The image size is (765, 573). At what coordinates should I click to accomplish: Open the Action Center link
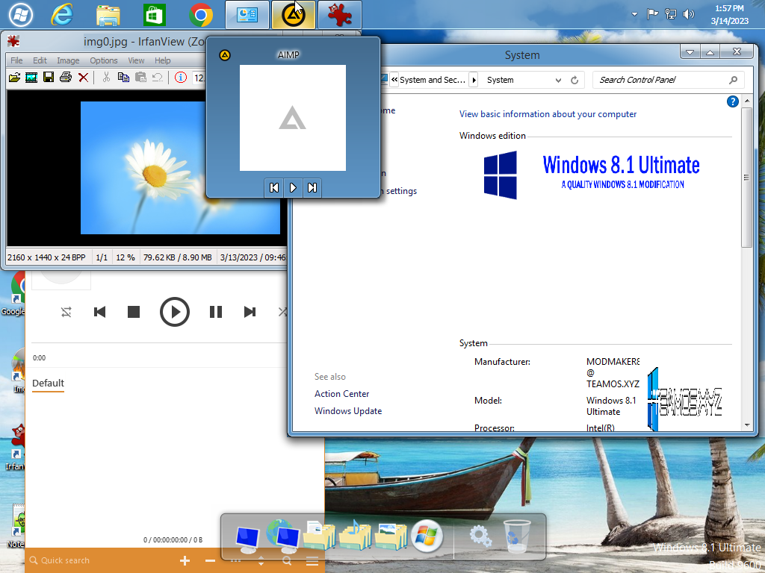pyautogui.click(x=341, y=394)
